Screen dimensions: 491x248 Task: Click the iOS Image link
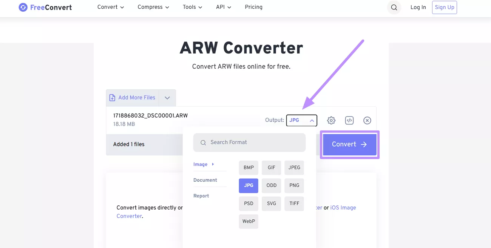point(343,207)
